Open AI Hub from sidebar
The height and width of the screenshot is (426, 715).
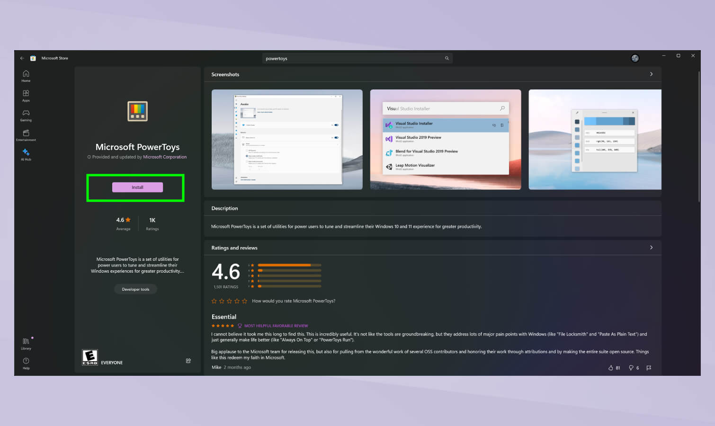pyautogui.click(x=26, y=155)
